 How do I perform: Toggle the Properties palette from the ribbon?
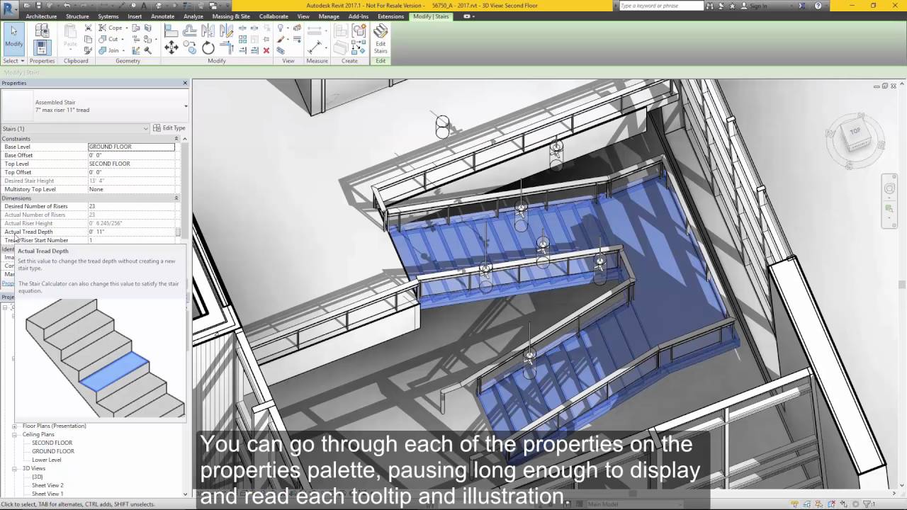(x=41, y=47)
